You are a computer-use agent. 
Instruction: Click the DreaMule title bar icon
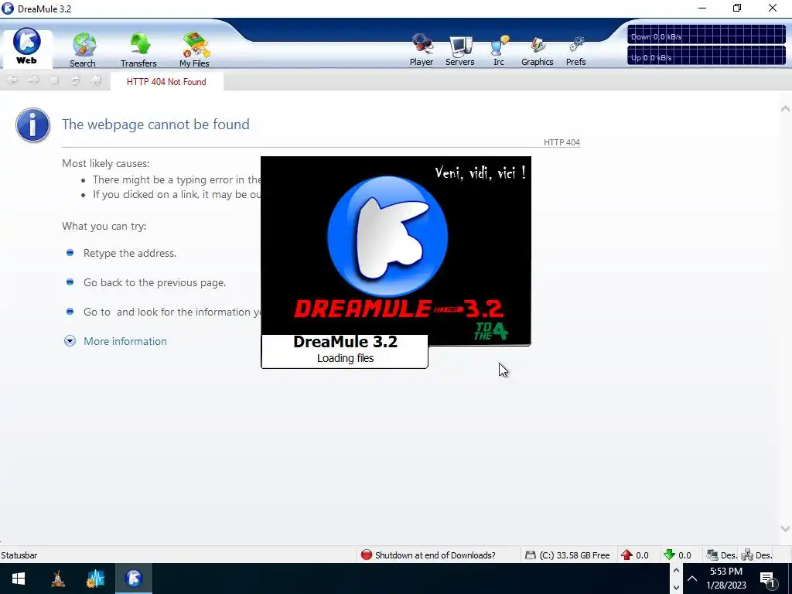click(8, 9)
